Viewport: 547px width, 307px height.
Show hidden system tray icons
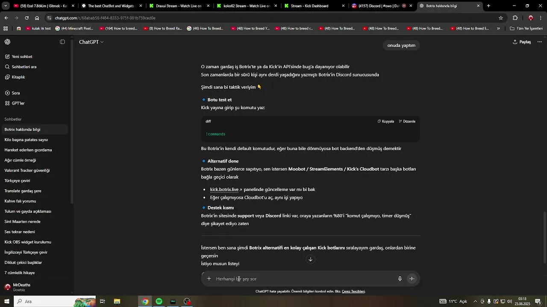click(x=475, y=301)
